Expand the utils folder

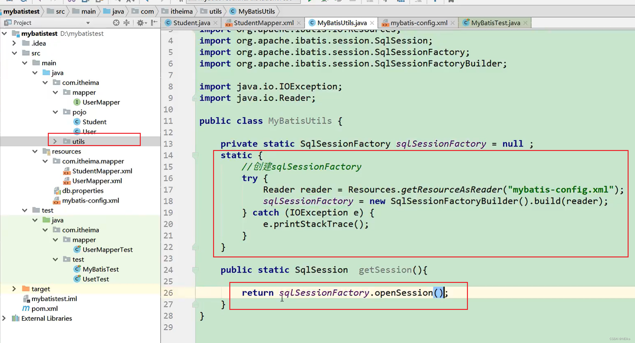(x=55, y=141)
